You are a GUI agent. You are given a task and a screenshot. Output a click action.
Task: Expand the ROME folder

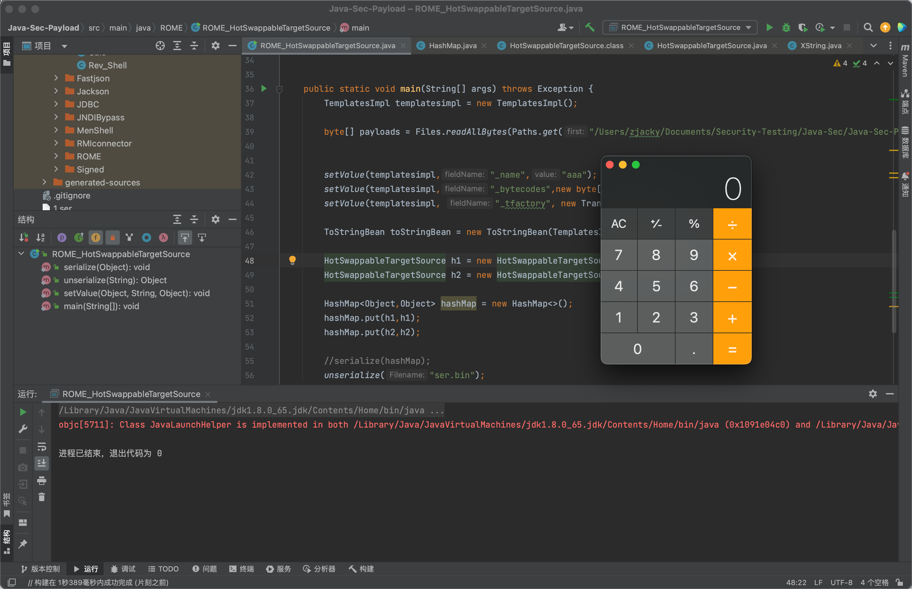point(56,156)
